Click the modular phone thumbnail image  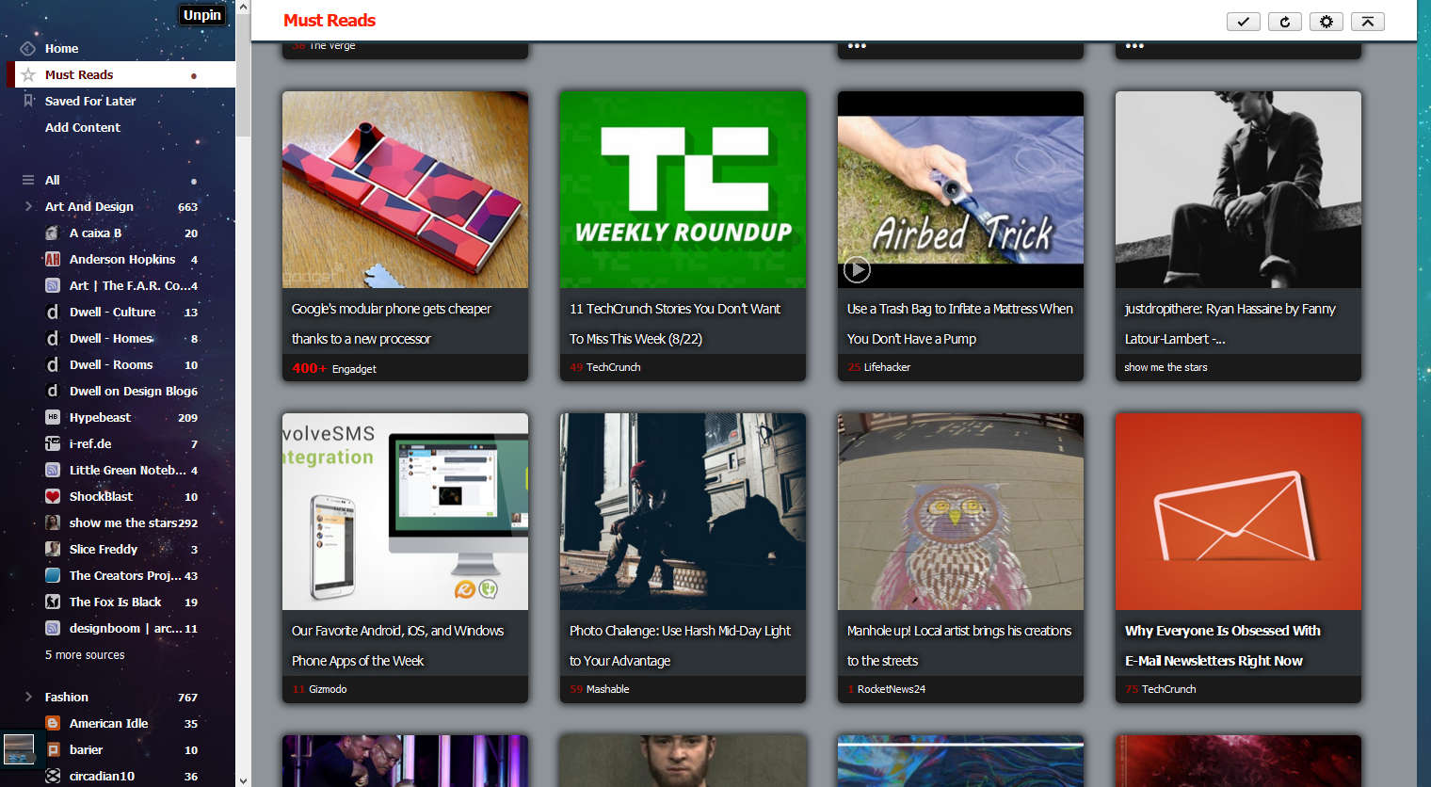click(x=405, y=189)
